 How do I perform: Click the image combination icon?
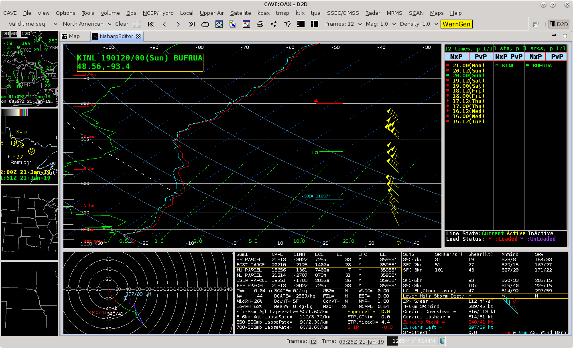click(x=233, y=24)
